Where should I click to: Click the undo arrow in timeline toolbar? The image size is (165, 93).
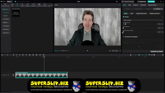pyautogui.click(x=7, y=55)
